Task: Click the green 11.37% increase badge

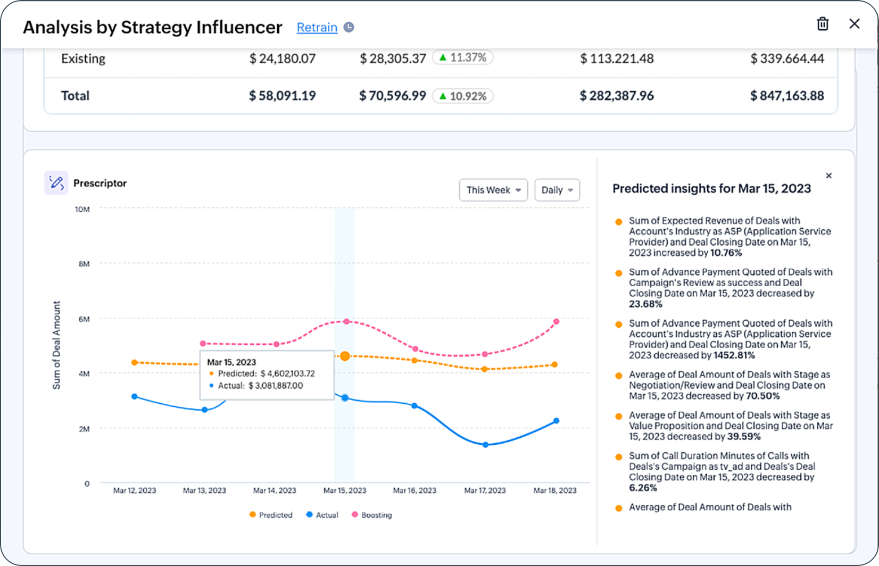Action: [462, 57]
